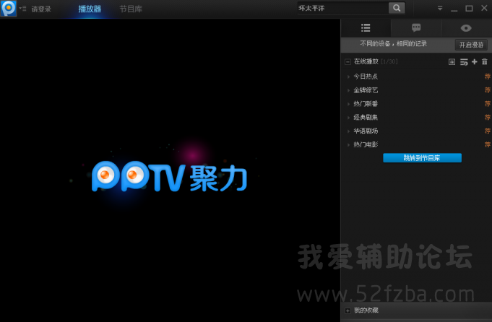Expand the 今日热点 category
The width and height of the screenshot is (492, 322).
tap(348, 77)
